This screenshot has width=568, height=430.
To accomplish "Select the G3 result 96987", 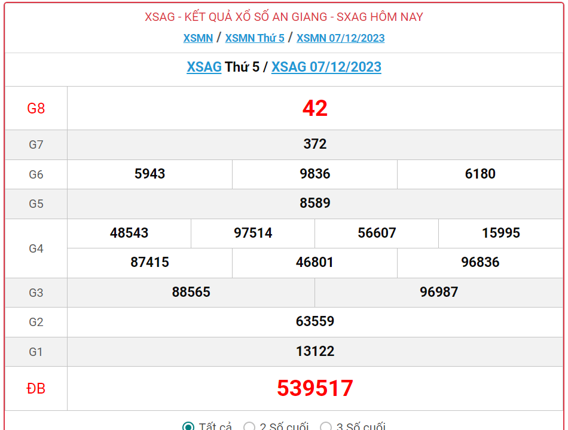I will 439,292.
